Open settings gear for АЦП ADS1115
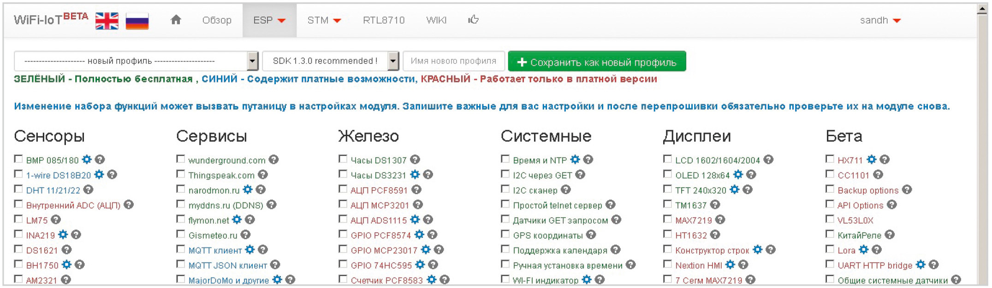 tap(415, 220)
